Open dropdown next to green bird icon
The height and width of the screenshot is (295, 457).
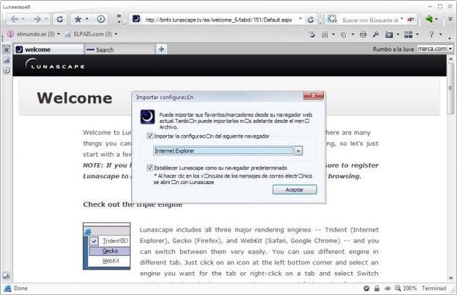(436, 19)
